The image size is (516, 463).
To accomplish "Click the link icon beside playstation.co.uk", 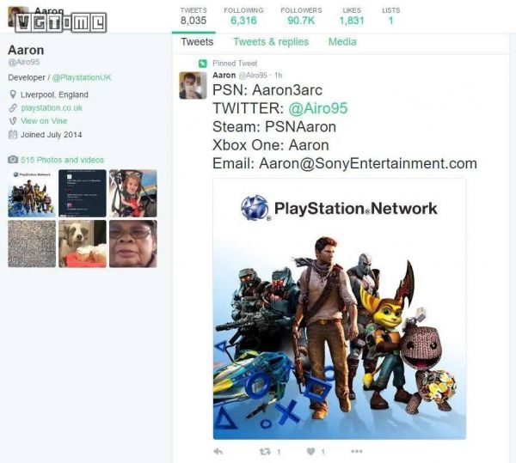I will click(13, 108).
